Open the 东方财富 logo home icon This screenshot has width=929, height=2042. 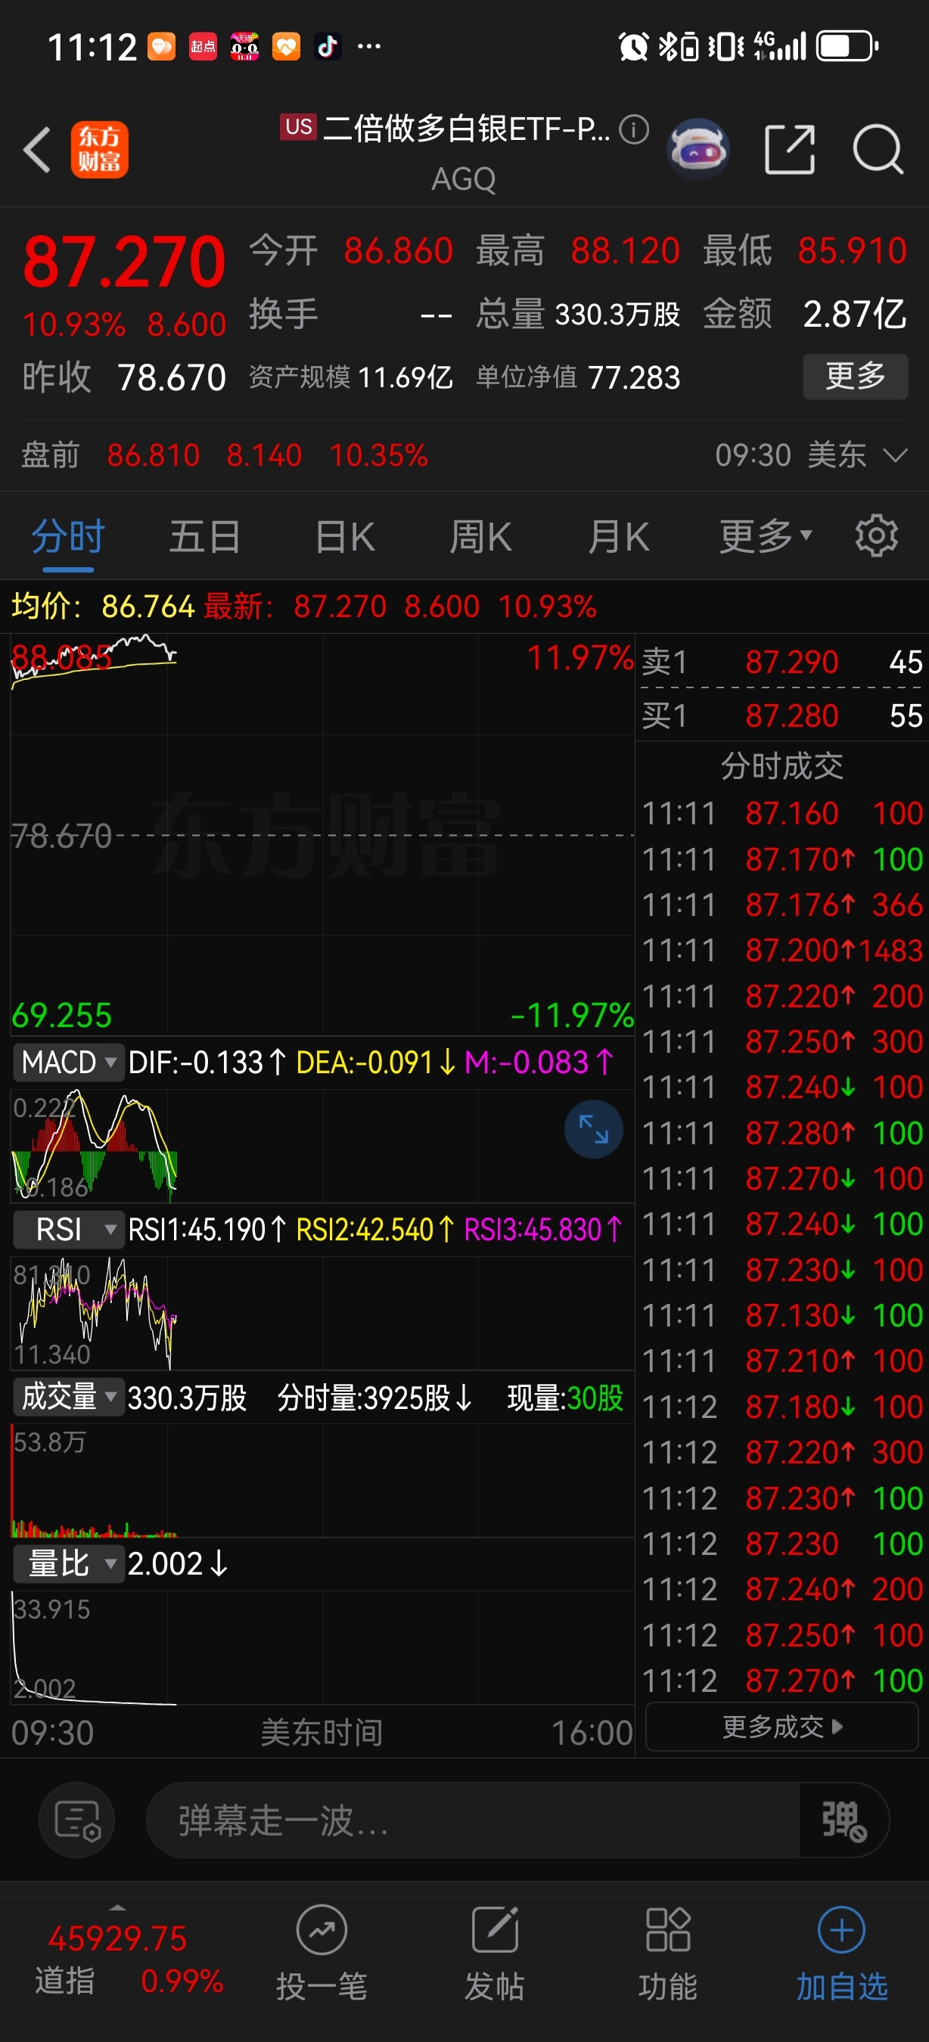99,149
